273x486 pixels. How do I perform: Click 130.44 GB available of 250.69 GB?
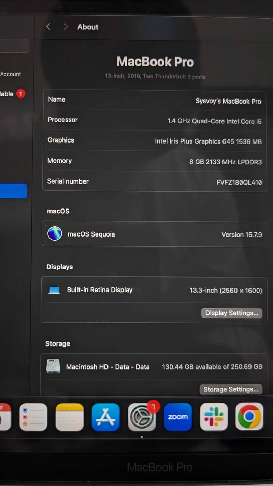point(212,367)
